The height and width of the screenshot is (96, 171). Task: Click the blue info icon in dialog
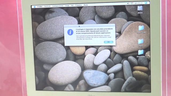click(70, 32)
